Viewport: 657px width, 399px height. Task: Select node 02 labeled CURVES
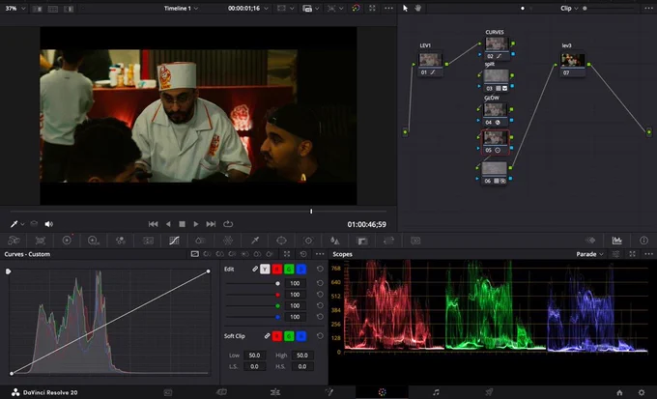pos(497,47)
